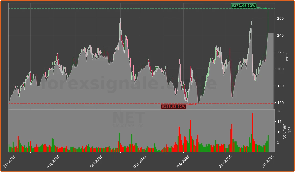Select the Jun 2025 date label
The width and height of the screenshot is (295, 172).
(9, 161)
